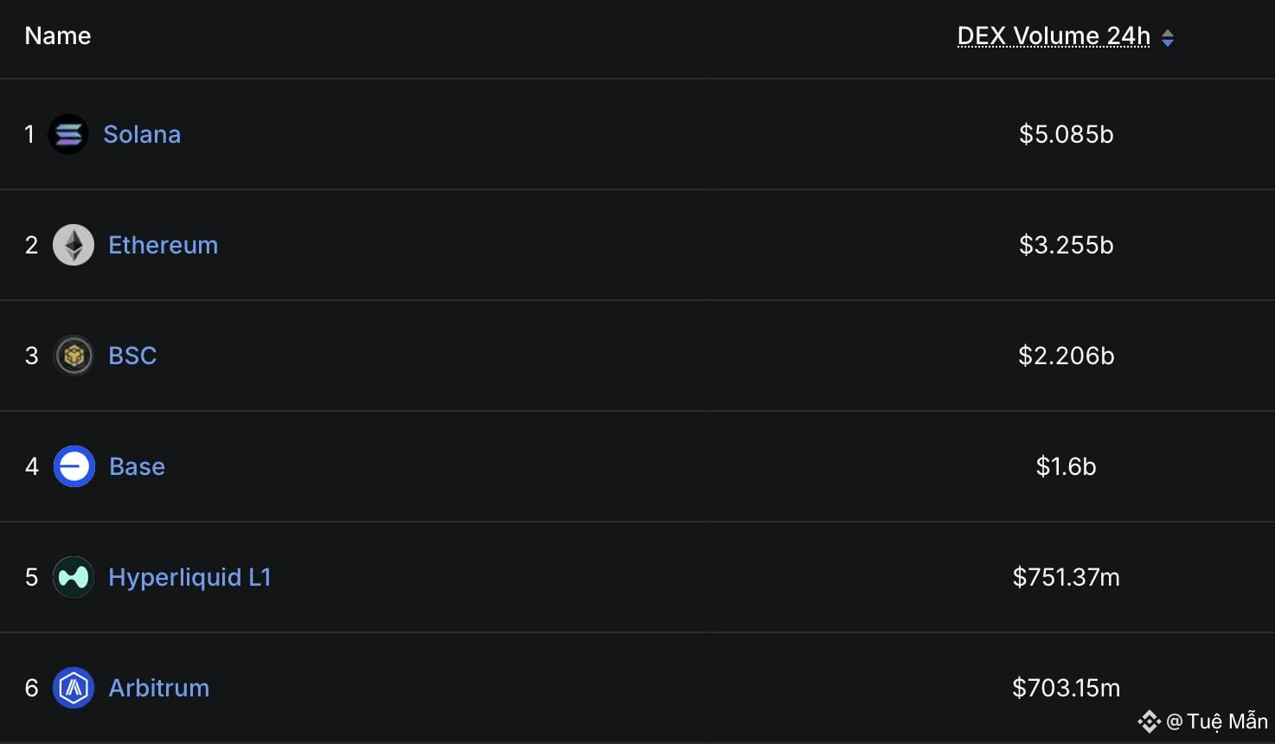Click the Binance watermark logo icon
The width and height of the screenshot is (1275, 744).
tap(1149, 721)
